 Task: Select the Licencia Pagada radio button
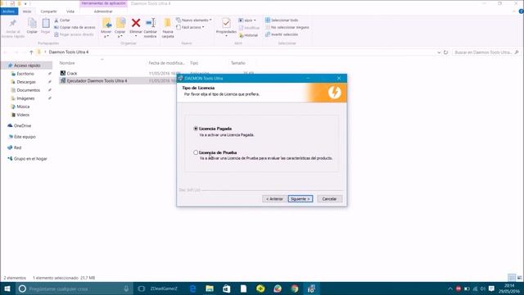pos(196,129)
